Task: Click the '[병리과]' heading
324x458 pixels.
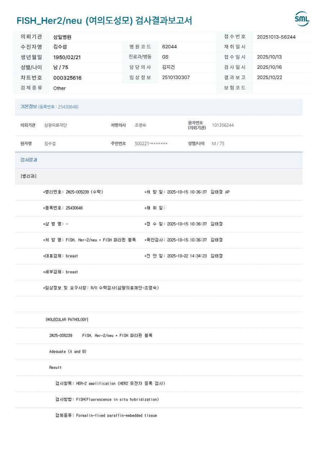Action: pos(29,176)
